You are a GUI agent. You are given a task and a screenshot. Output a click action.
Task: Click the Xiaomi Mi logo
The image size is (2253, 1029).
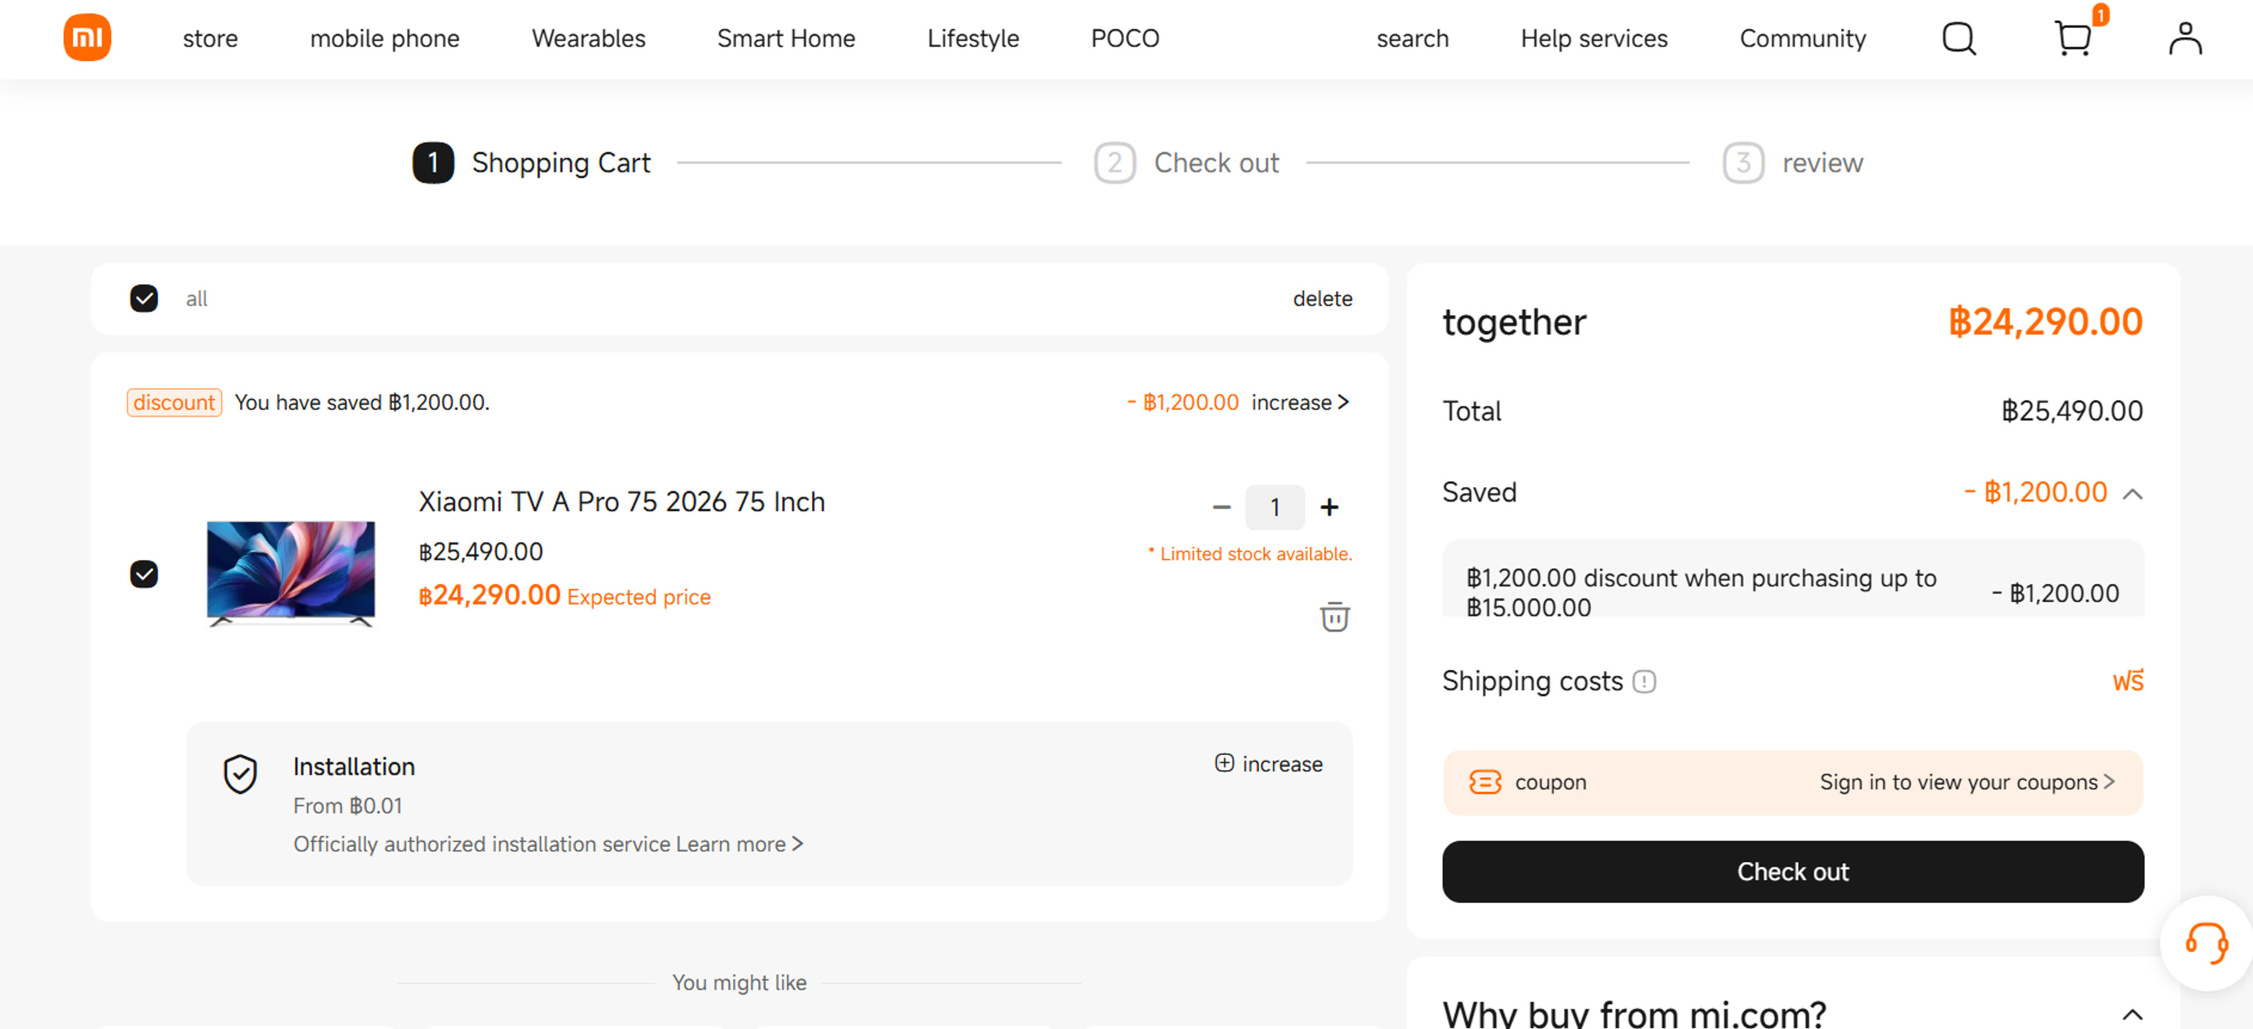[87, 38]
